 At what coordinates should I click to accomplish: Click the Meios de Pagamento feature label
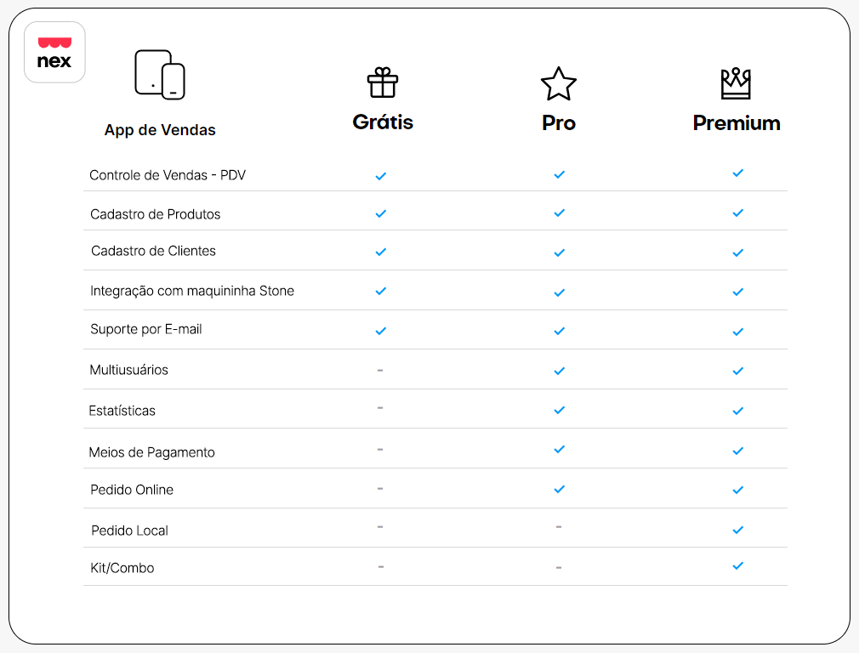tap(151, 452)
